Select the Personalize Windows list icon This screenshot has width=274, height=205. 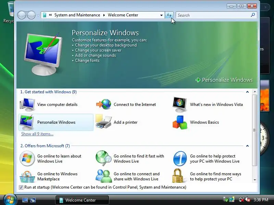pos(27,122)
